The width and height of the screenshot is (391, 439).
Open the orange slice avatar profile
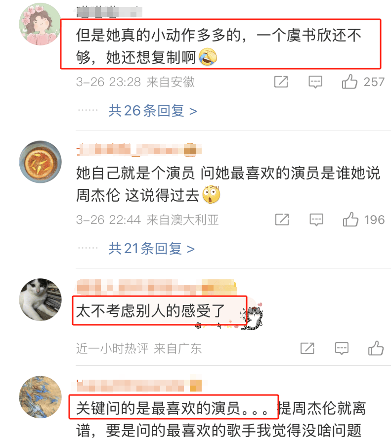(x=41, y=162)
